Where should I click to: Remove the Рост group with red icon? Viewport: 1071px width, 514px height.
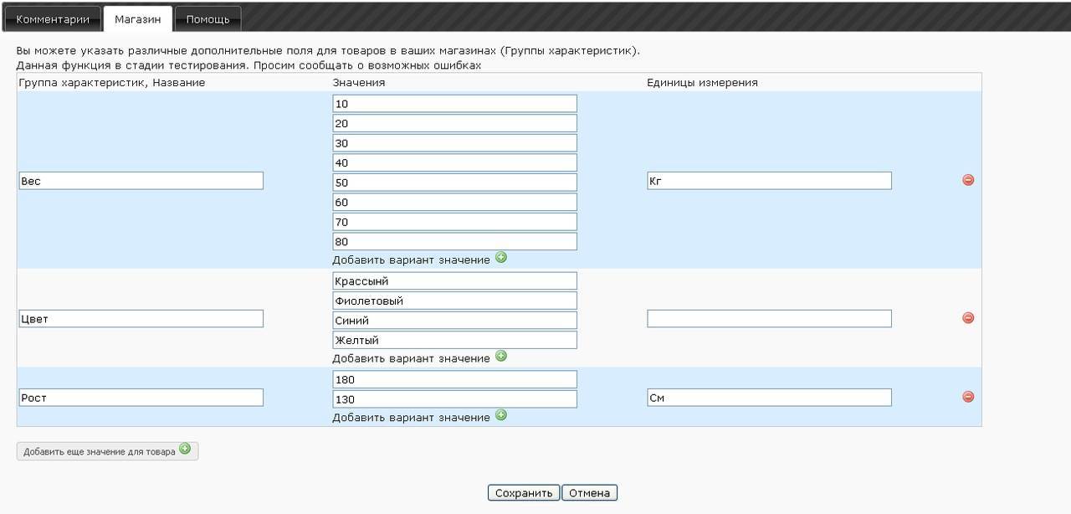coord(968,397)
